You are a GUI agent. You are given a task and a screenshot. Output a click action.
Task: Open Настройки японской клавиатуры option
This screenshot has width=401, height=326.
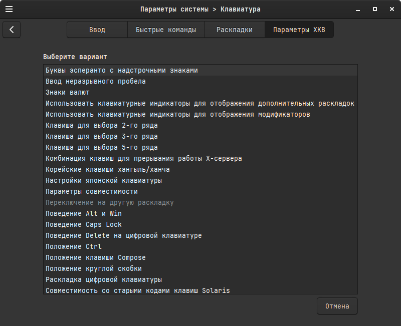coord(103,181)
